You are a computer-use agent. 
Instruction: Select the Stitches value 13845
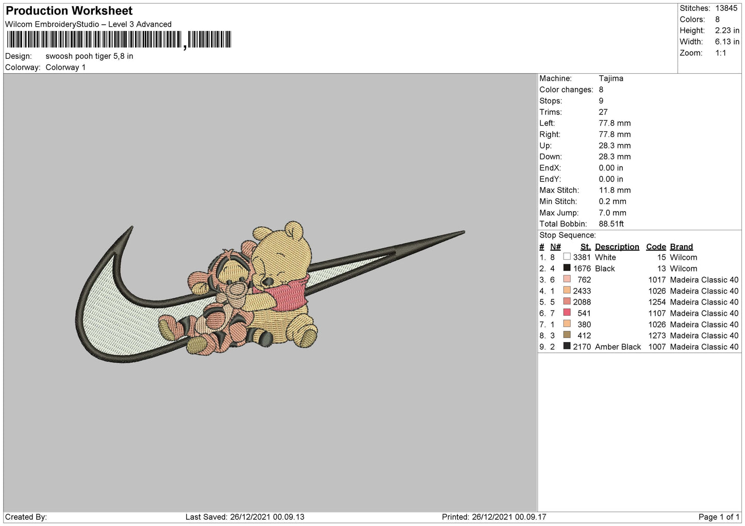click(x=726, y=8)
